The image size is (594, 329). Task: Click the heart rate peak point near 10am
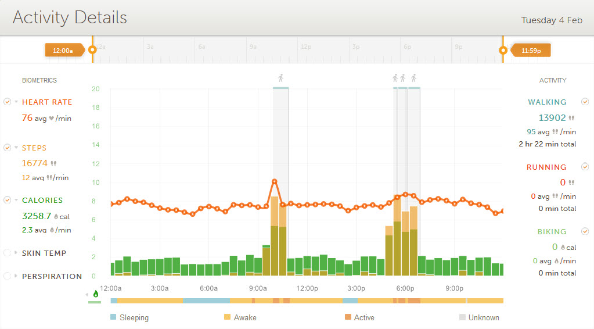275,182
